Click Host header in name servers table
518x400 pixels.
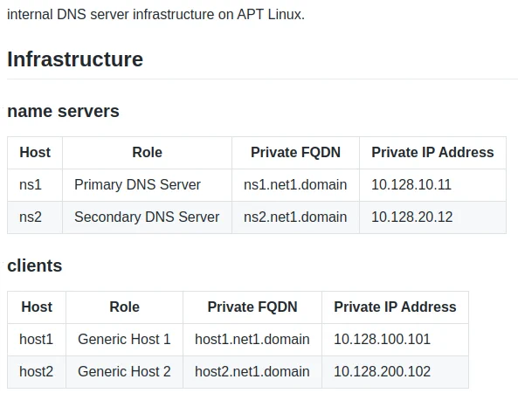point(35,153)
